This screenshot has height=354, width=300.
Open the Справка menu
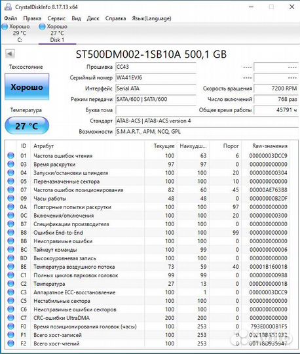tap(115, 18)
